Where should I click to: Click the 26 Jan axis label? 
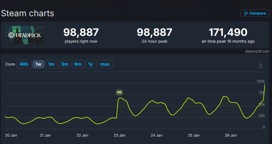tap(231, 135)
